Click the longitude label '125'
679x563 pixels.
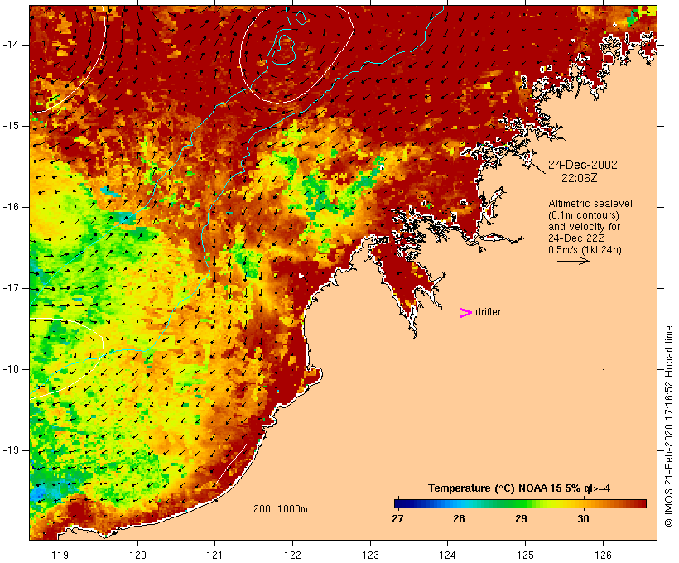[525, 555]
